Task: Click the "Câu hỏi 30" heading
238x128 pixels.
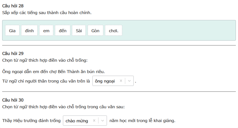Action: [x=13, y=100]
